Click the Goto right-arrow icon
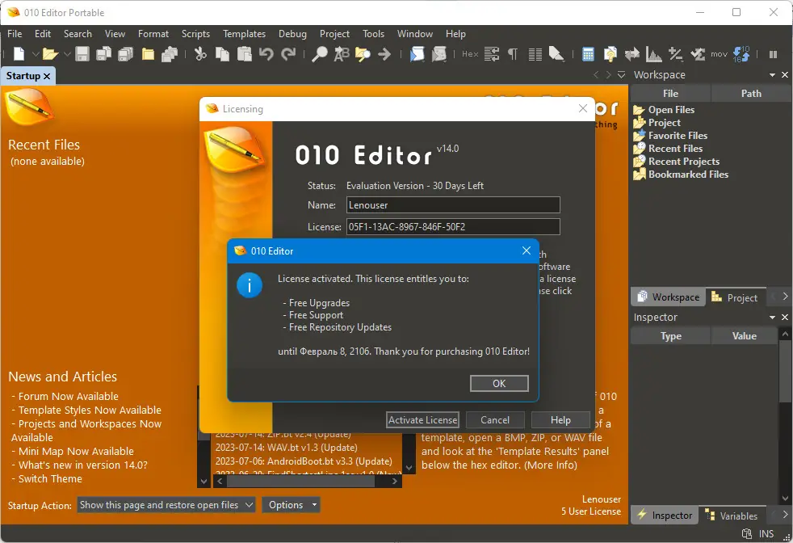The height and width of the screenshot is (543, 793). pos(384,53)
